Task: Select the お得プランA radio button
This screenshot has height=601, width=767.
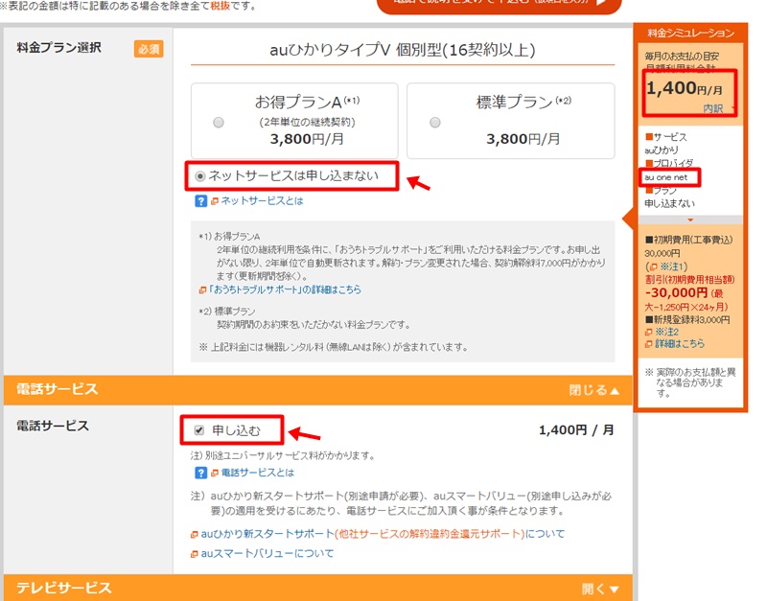Action: pyautogui.click(x=219, y=123)
